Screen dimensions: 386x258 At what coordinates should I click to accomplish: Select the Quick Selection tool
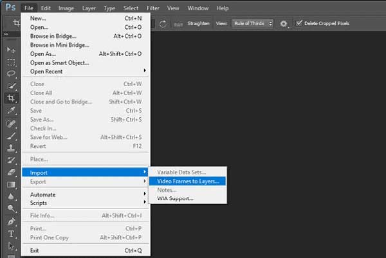pyautogui.click(x=11, y=86)
